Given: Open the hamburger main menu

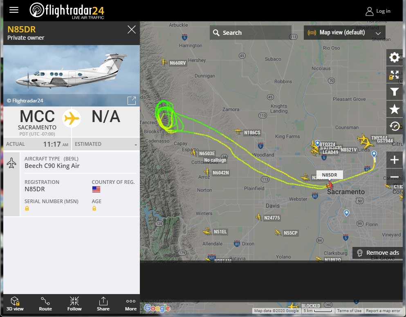Looking at the screenshot, I should pyautogui.click(x=14, y=10).
